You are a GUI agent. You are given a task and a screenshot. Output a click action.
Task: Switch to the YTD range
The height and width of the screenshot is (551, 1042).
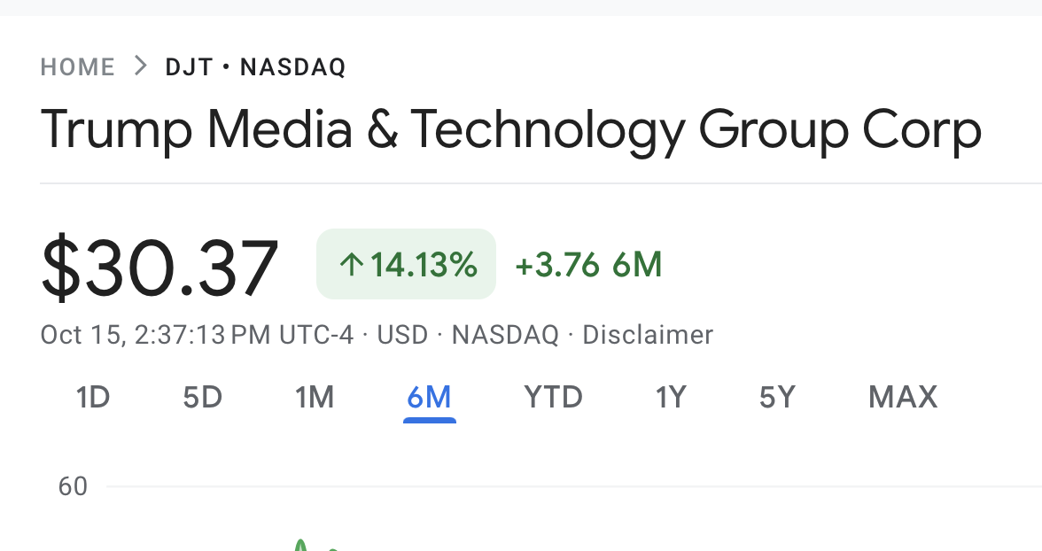pyautogui.click(x=553, y=398)
